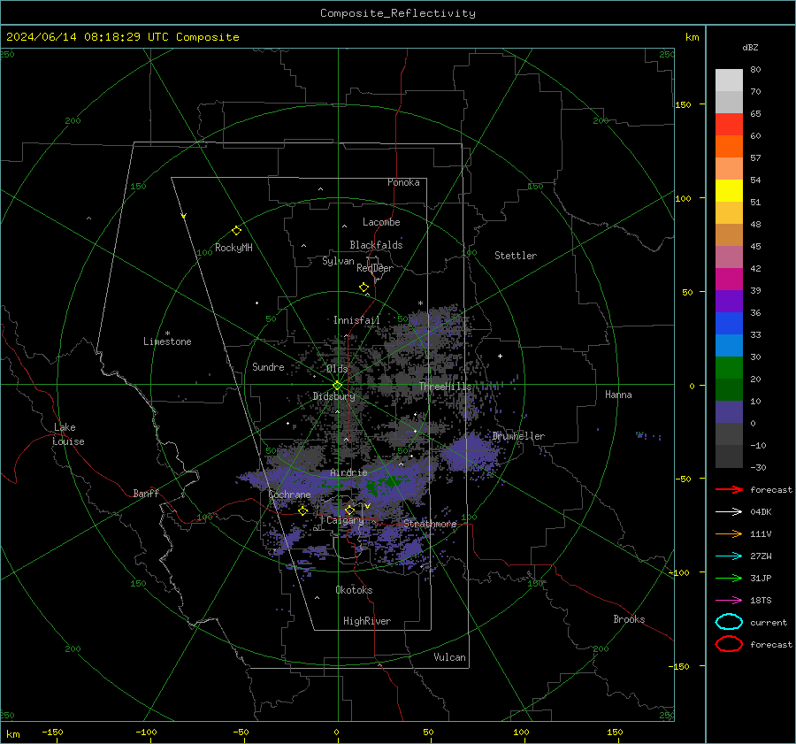The height and width of the screenshot is (744, 796).
Task: Click the orange 111V arrow icon
Action: click(x=729, y=533)
